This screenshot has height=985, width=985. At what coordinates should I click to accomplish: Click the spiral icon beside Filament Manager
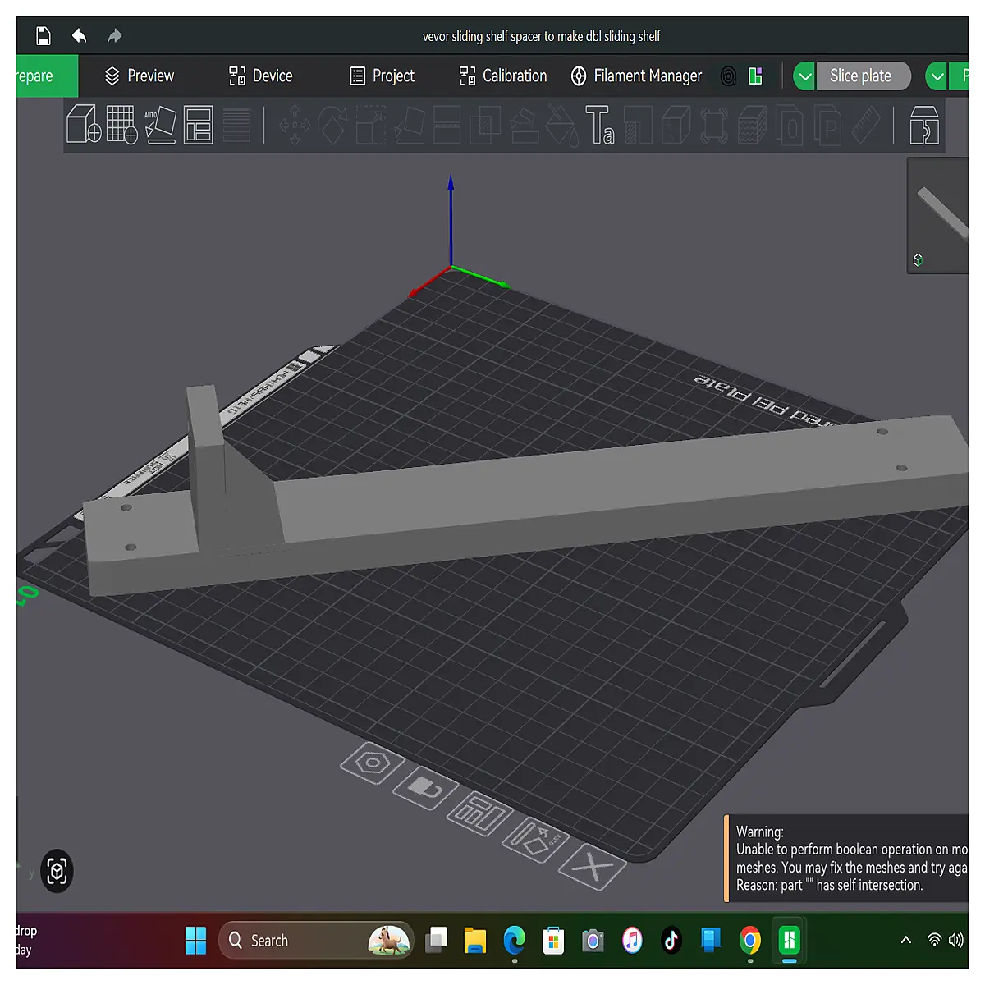coord(728,76)
